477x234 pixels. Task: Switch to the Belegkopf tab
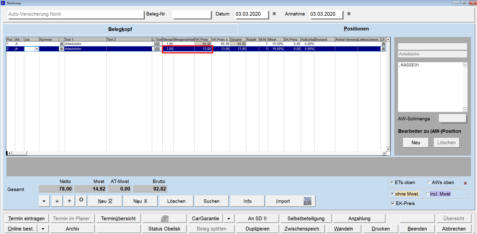pos(120,29)
